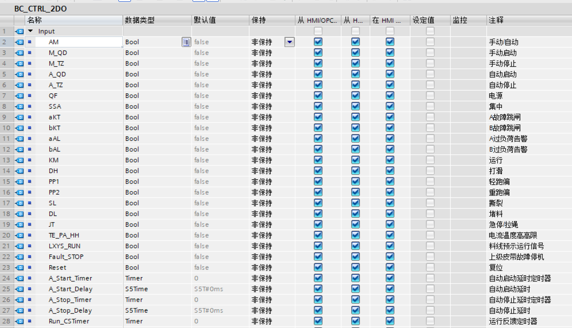
Task: Toggle the 在 HMI ... checkbox for M_QD
Action: point(390,53)
